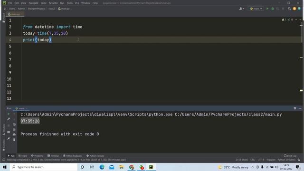This screenshot has height=171, width=304.
Task: Hide the Run panel with the minus icon
Action: click(300, 108)
